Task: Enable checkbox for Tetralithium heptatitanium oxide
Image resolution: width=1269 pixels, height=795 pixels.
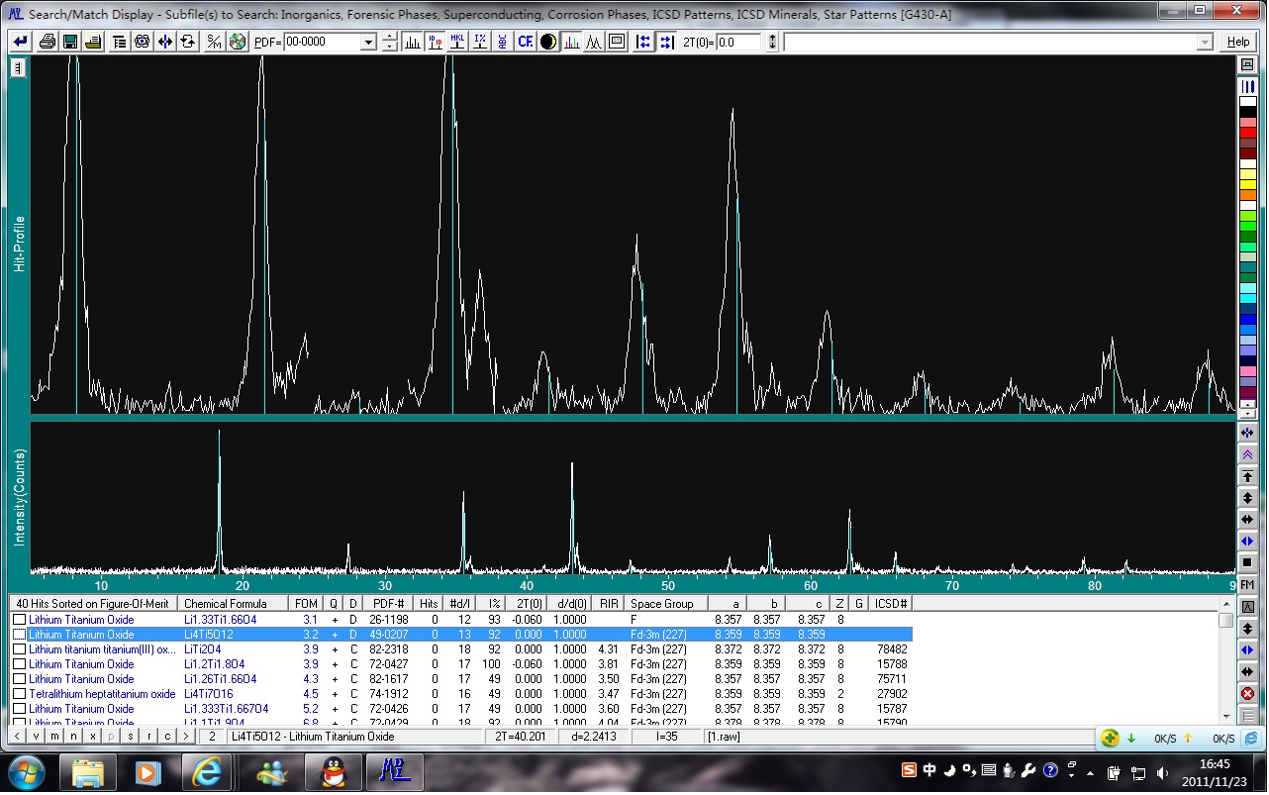Action: click(x=19, y=694)
